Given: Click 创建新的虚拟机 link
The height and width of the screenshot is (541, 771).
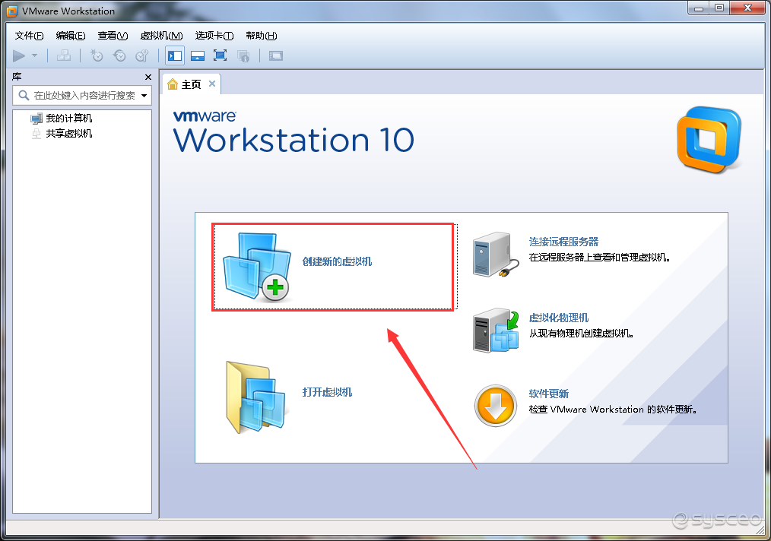Looking at the screenshot, I should 337,261.
